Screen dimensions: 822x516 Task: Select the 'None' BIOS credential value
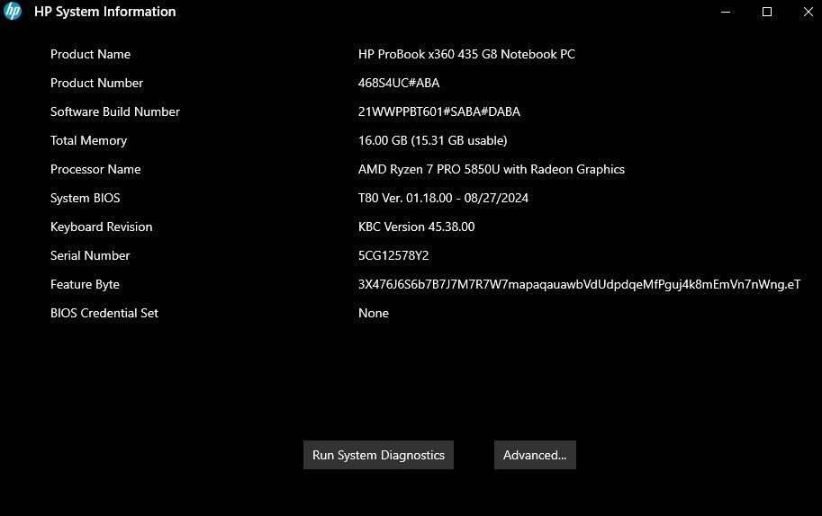click(374, 313)
